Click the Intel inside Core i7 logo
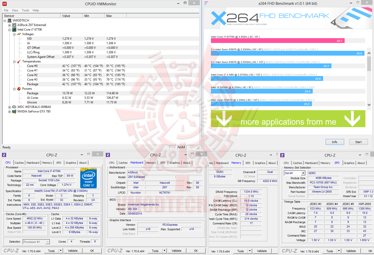 click(x=88, y=178)
